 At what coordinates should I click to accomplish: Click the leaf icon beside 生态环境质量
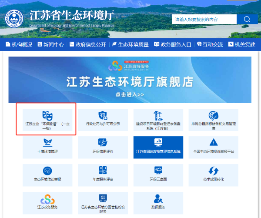pos(114,44)
